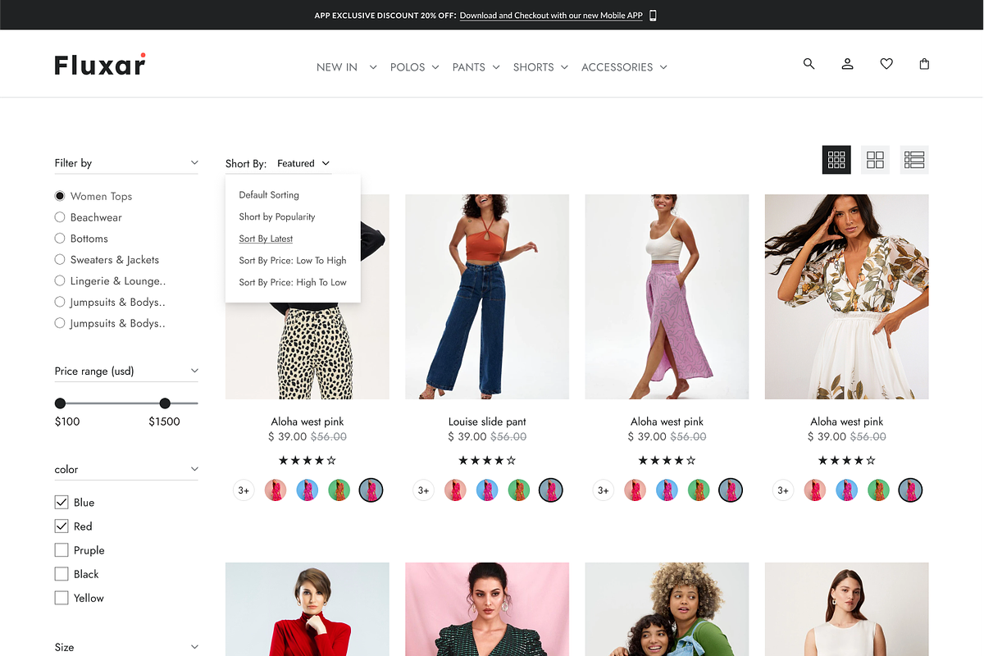Click the $1500 maximum price slider handle
Image resolution: width=984 pixels, height=656 pixels.
(x=165, y=403)
